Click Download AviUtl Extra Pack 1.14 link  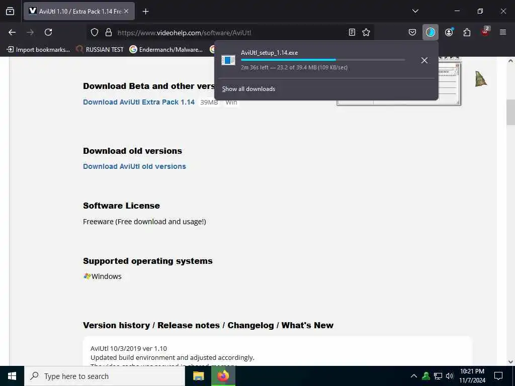tap(139, 102)
